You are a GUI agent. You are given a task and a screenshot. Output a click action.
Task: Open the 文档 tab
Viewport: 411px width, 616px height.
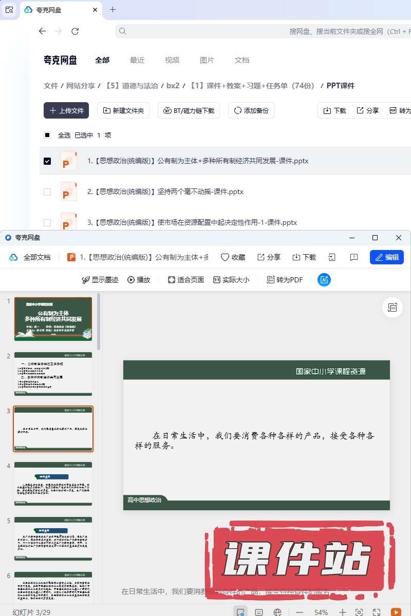click(242, 60)
